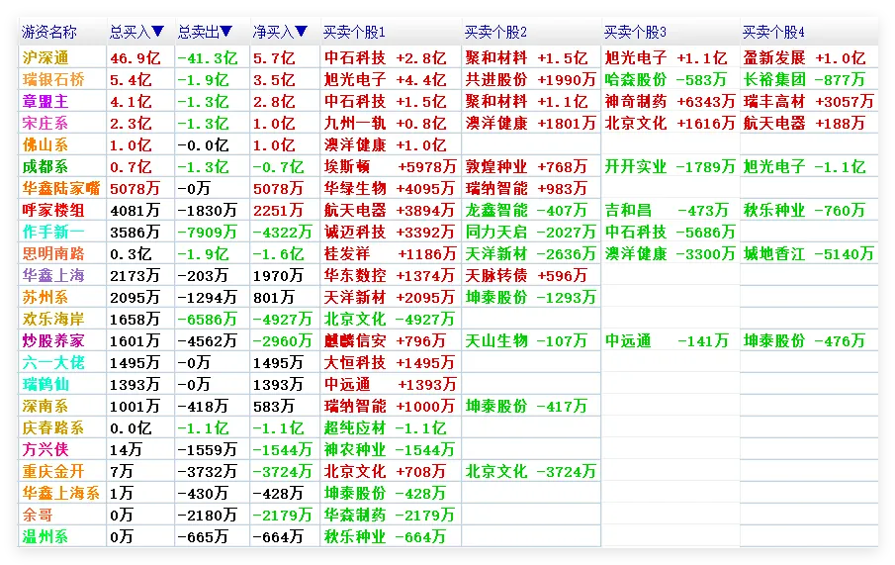The width and height of the screenshot is (895, 565).
Task: Open the 温州系 row name
Action: pos(45,536)
